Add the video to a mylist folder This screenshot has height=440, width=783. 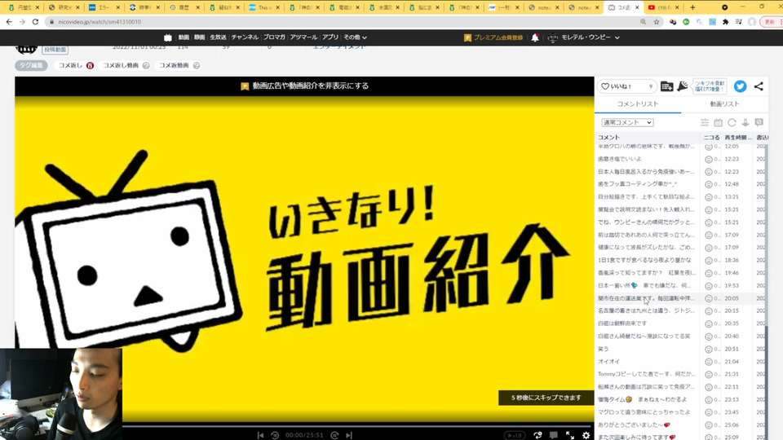666,86
